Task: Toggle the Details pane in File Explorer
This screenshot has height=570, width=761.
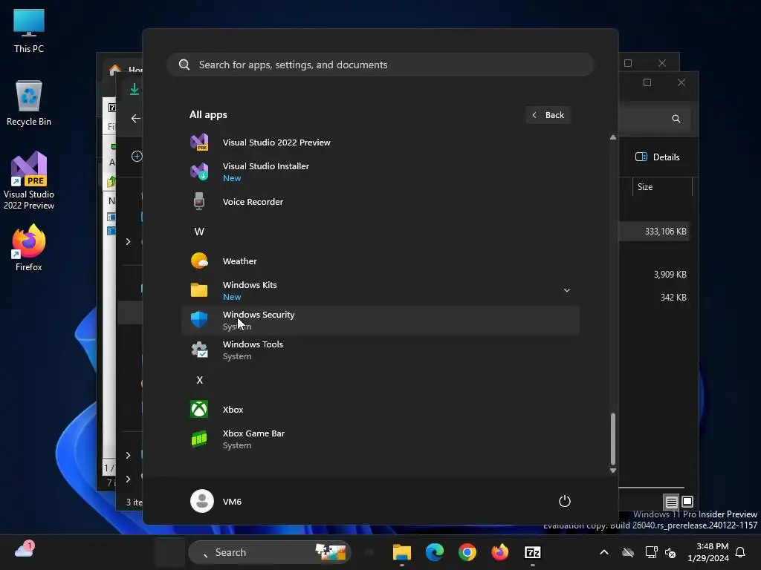Action: tap(657, 157)
